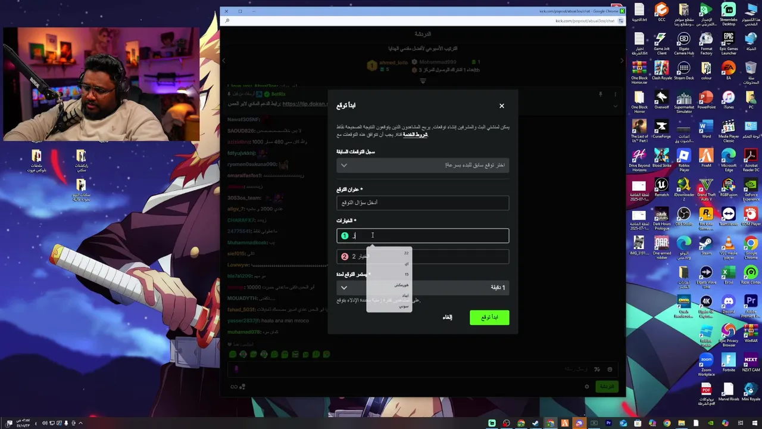Open Stream Deck desktop icon
The image size is (762, 429).
coord(684,70)
